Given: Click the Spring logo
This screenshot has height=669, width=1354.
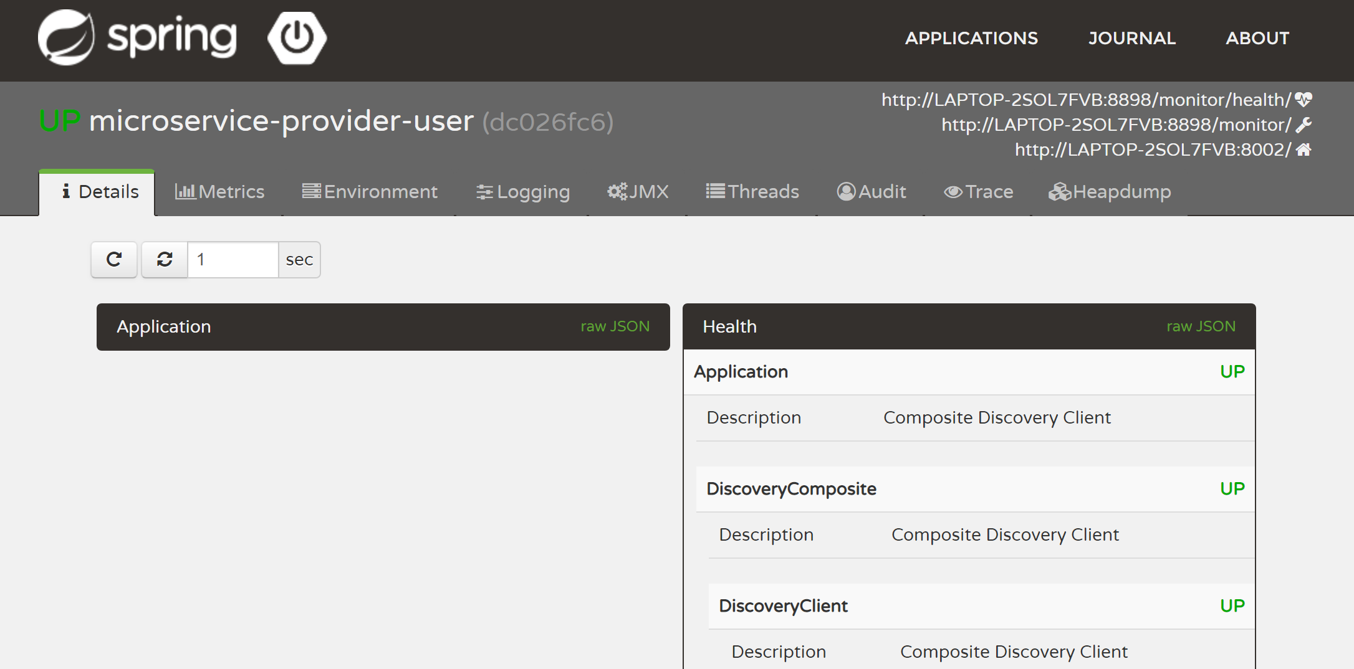Looking at the screenshot, I should pos(137,37).
